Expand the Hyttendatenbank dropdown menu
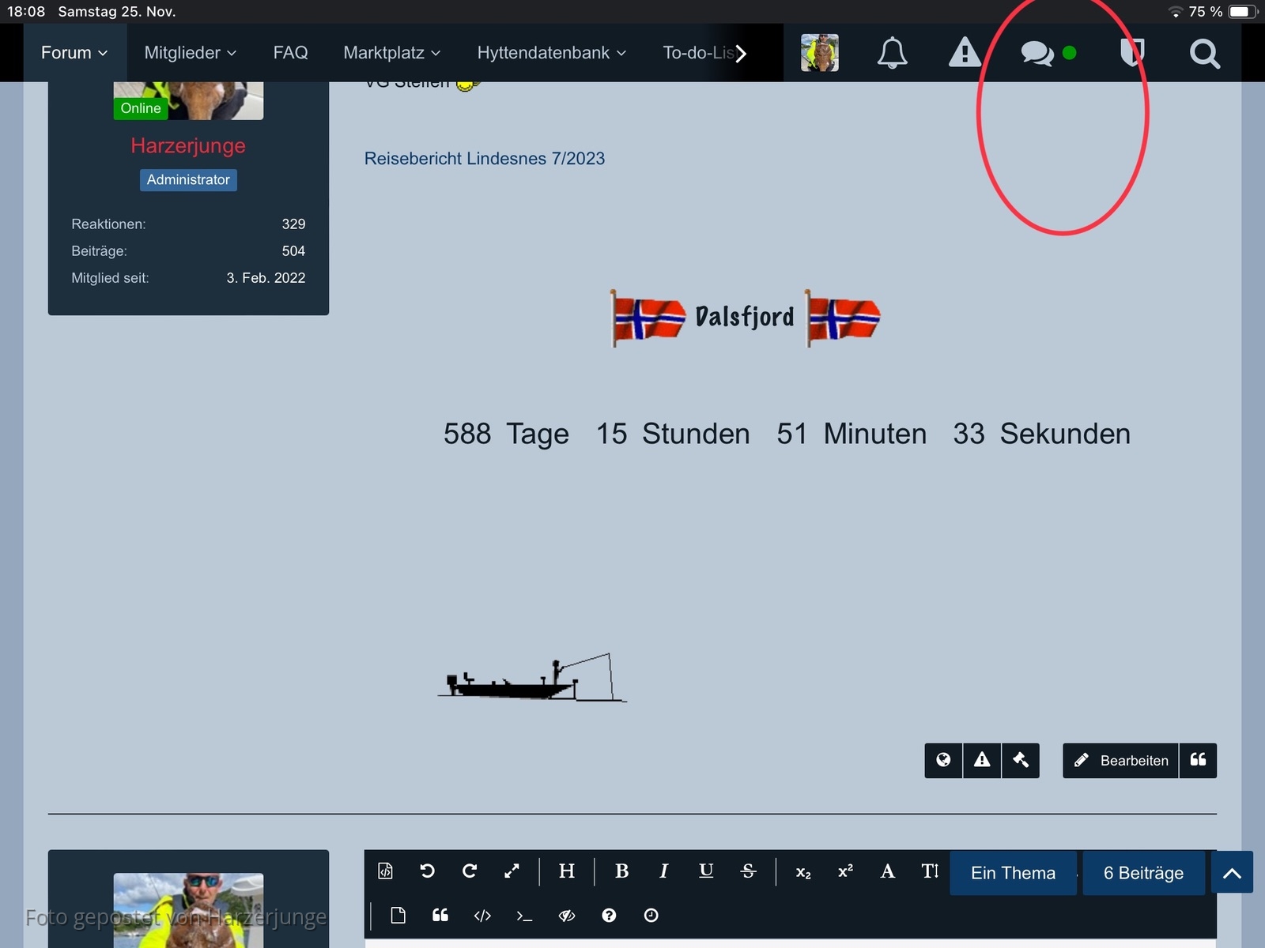This screenshot has width=1265, height=948. click(x=551, y=53)
